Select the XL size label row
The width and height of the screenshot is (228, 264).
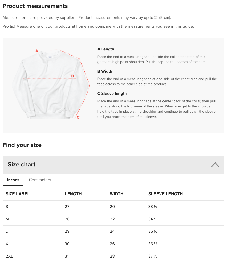point(8,244)
